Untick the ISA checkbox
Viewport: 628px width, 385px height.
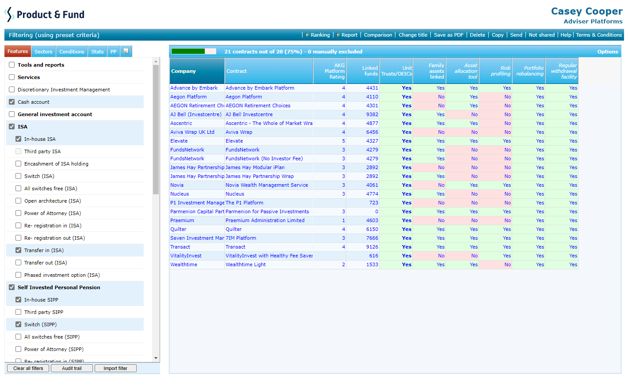(12, 127)
